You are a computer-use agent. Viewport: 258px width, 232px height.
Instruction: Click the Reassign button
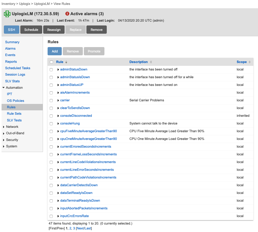tap(54, 30)
